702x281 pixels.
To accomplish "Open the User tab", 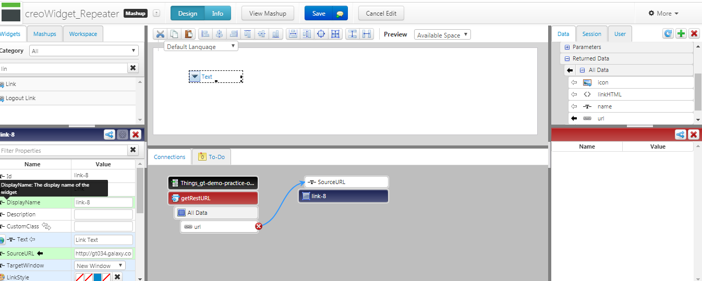I will coord(620,34).
